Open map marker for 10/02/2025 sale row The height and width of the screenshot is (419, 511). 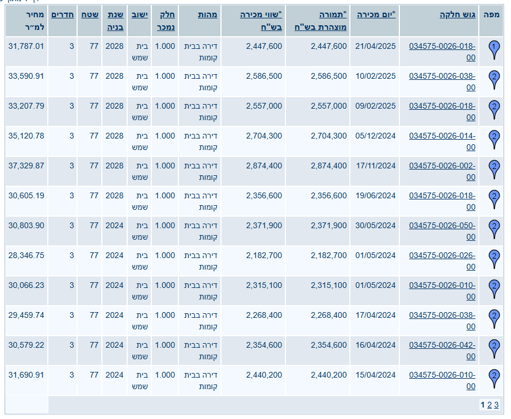[494, 79]
